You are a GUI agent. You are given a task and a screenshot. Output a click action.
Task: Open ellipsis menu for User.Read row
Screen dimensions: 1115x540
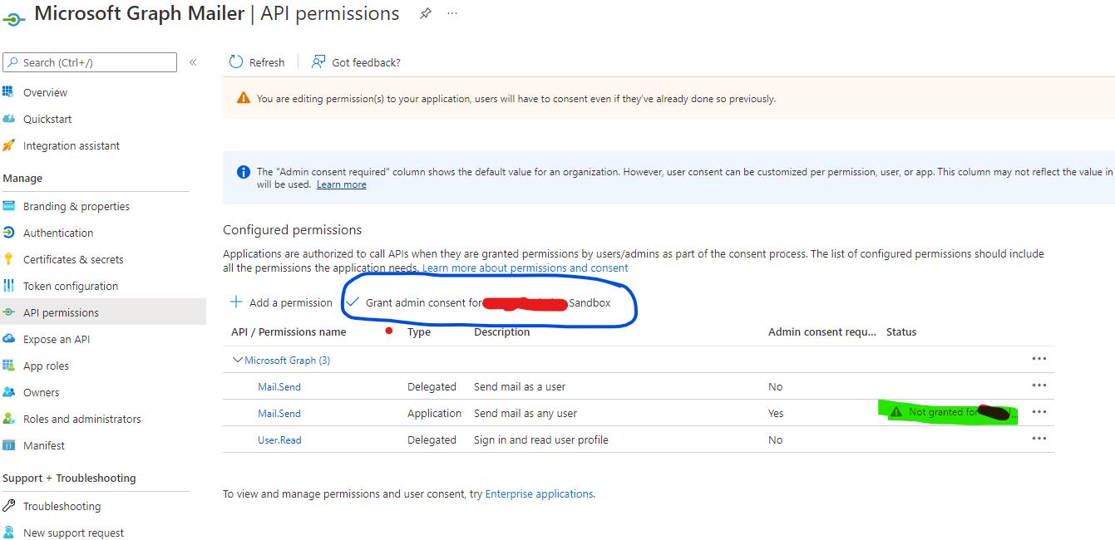(1039, 439)
